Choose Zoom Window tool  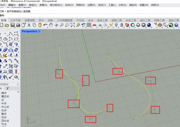pyautogui.click(x=67, y=25)
